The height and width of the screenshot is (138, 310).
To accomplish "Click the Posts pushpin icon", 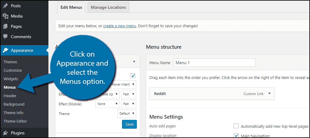I will coord(5,6).
